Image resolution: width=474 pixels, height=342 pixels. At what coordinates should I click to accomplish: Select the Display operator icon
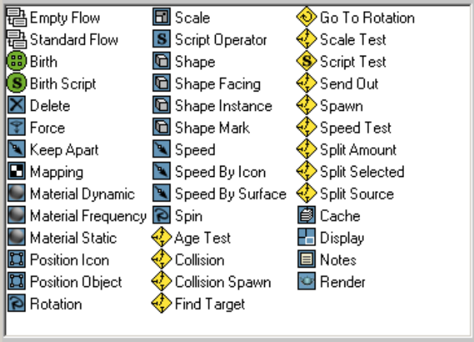click(x=307, y=238)
